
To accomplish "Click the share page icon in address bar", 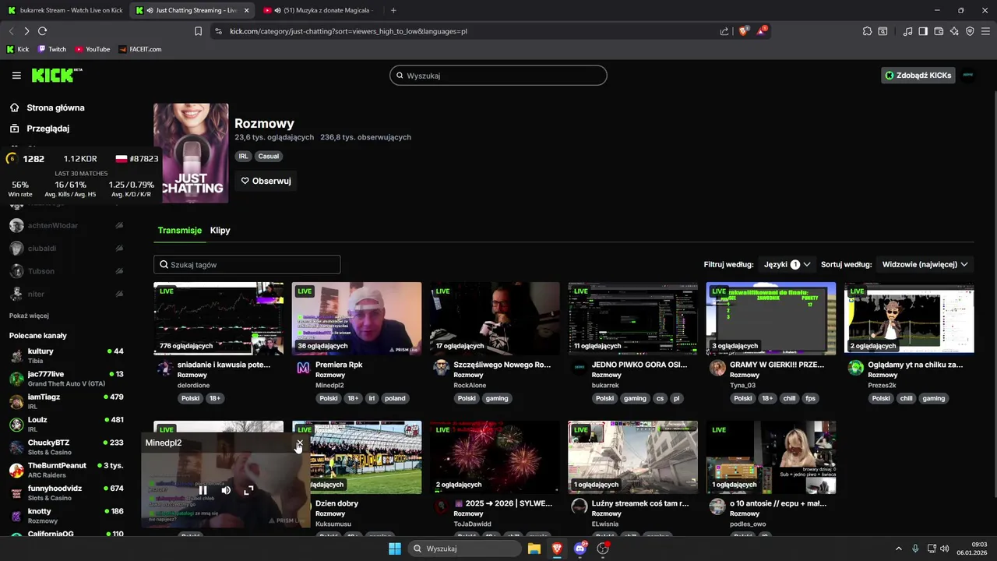I will [724, 31].
